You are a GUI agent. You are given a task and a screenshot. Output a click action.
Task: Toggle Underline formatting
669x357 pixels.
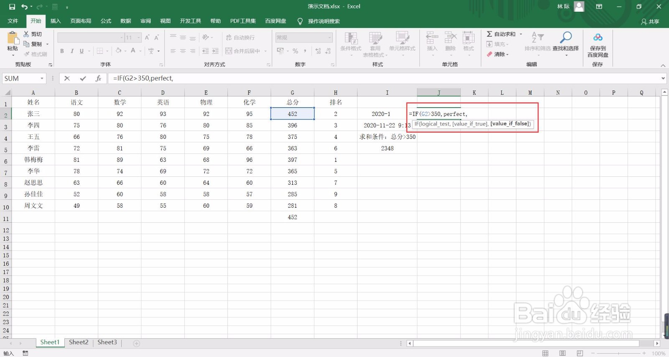pos(82,51)
